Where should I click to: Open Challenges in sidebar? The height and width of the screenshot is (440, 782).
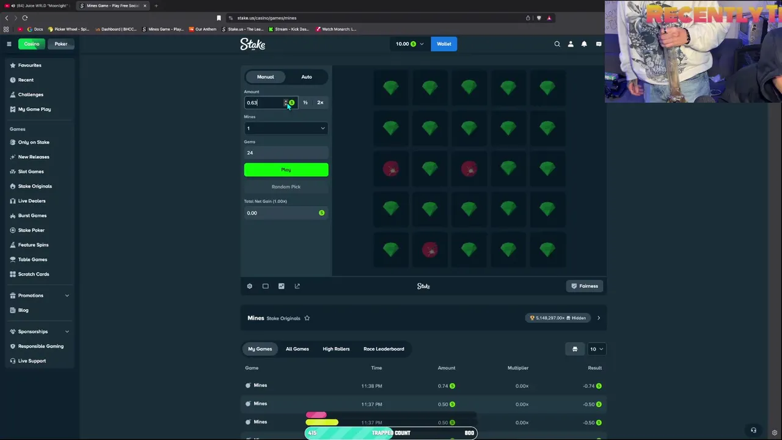pyautogui.click(x=31, y=95)
